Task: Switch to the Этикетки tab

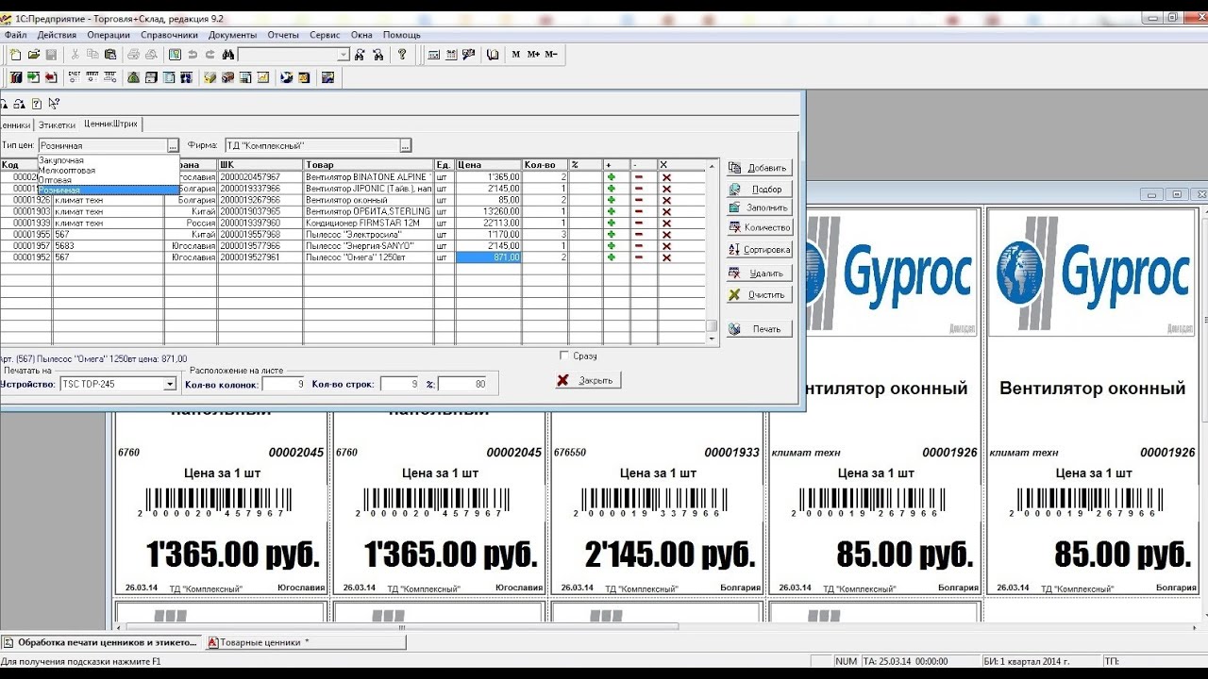Action: click(x=57, y=124)
